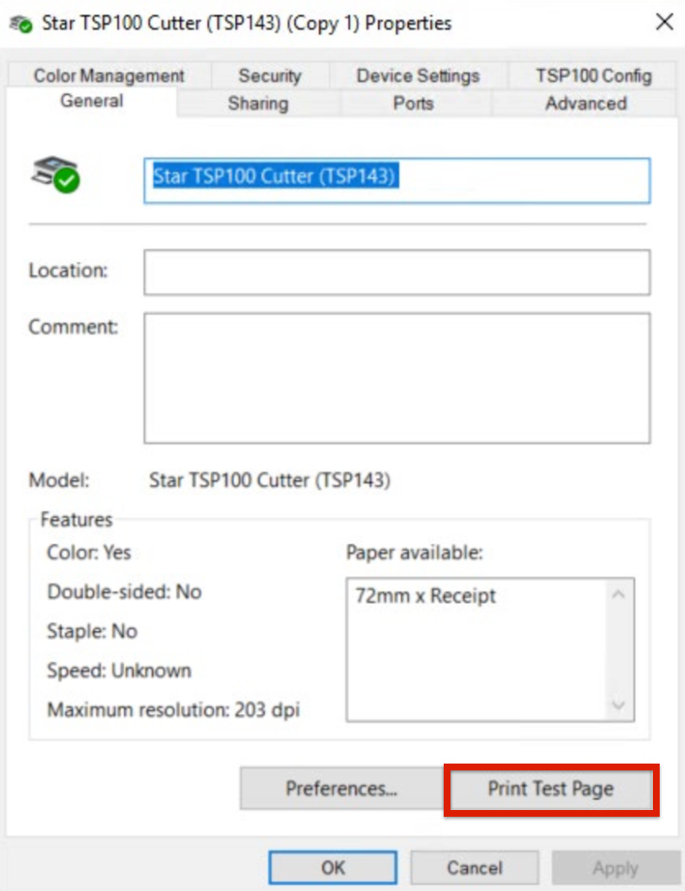Go to the Ports tab
The height and width of the screenshot is (891, 685).
click(413, 104)
